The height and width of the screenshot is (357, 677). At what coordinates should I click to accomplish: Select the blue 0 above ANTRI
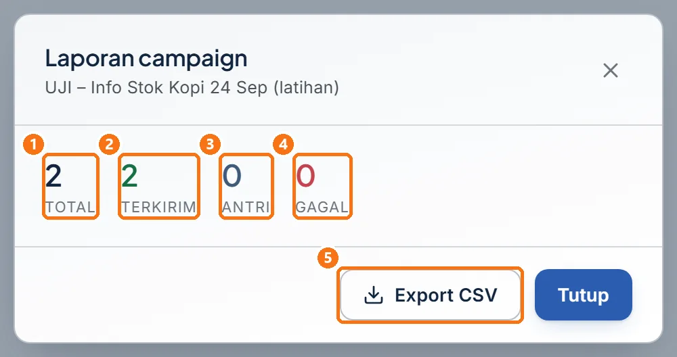tap(232, 176)
